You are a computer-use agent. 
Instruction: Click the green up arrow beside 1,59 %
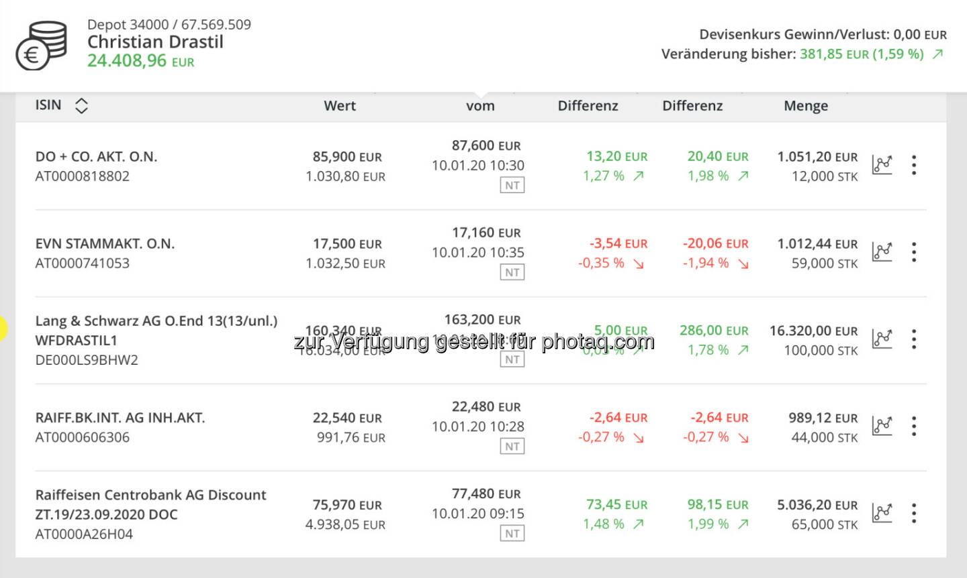tap(938, 54)
